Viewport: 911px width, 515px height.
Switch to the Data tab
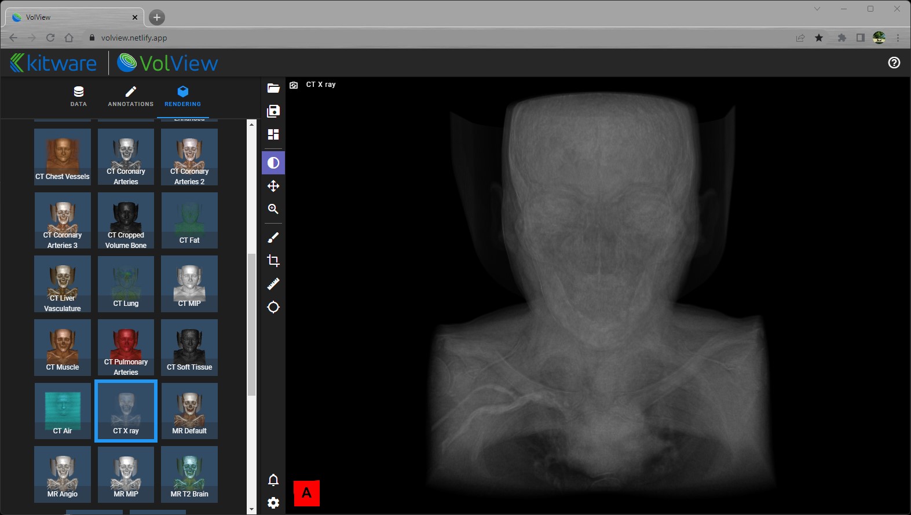pyautogui.click(x=79, y=96)
